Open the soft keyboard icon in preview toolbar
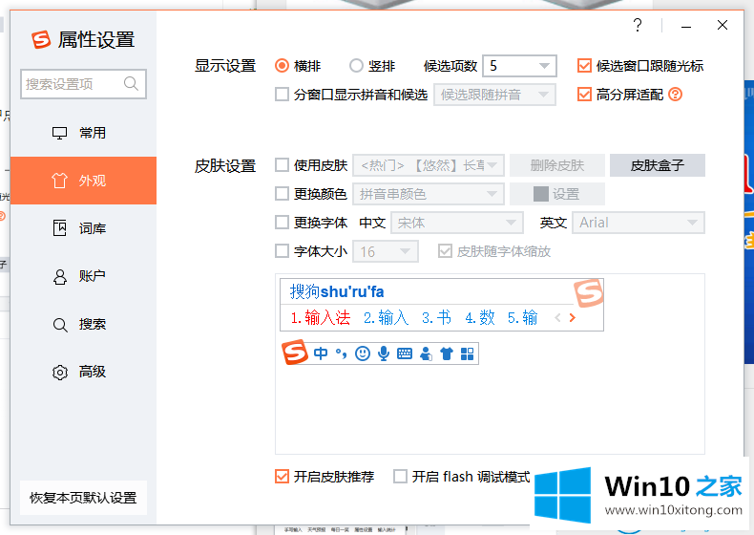754x535 pixels. (x=405, y=353)
